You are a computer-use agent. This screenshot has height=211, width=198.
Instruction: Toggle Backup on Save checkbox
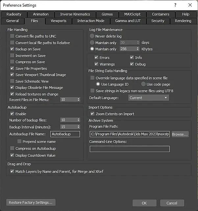point(12,49)
